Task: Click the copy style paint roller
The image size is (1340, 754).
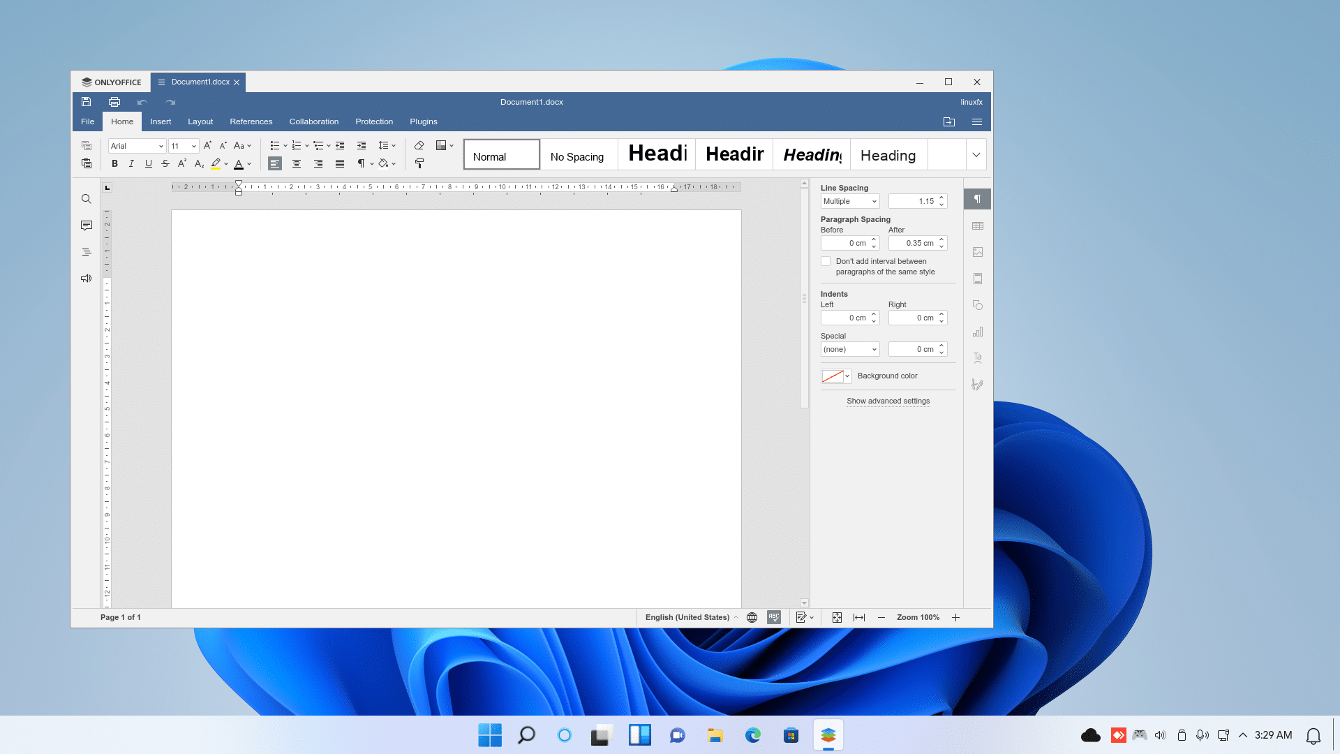Action: pos(419,163)
